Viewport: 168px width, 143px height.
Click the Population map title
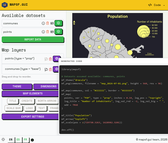tap(117, 16)
